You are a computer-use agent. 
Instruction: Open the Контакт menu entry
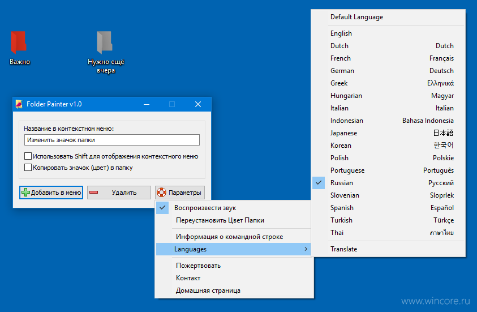coord(234,278)
